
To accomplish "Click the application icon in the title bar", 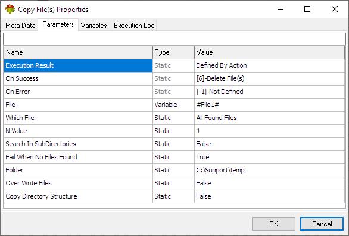I will pyautogui.click(x=10, y=10).
